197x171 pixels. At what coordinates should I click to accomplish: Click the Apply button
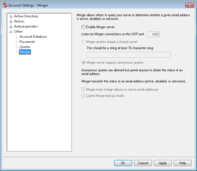click(163, 163)
